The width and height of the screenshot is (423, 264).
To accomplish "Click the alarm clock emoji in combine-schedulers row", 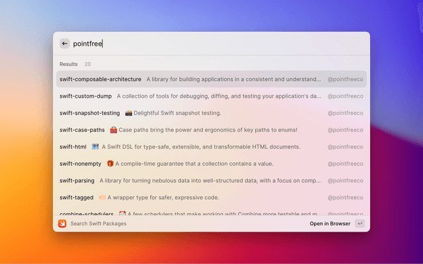I will 122,214.
